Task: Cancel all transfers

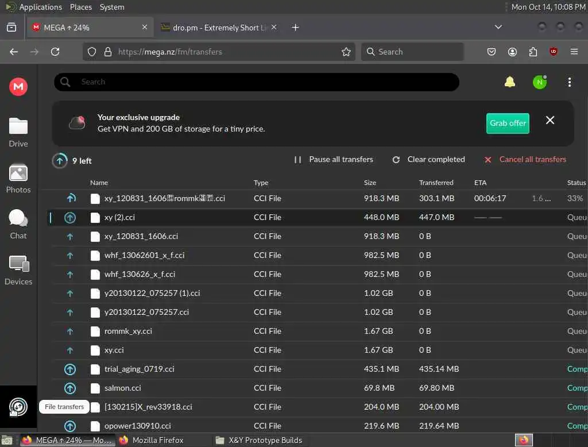Action: pos(525,160)
